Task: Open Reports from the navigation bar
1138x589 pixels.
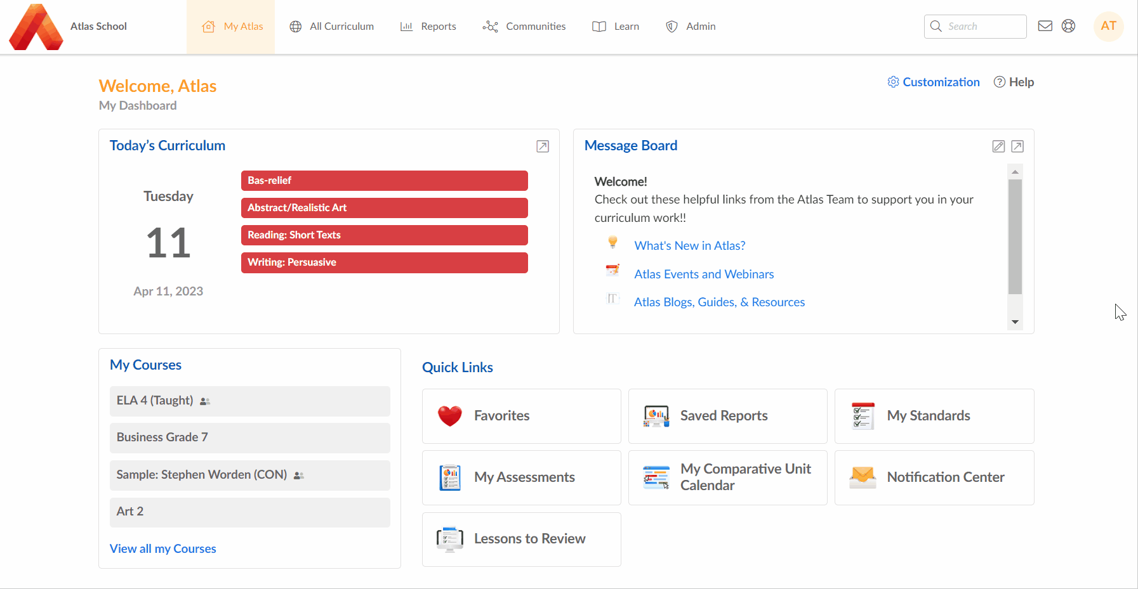Action: (428, 26)
